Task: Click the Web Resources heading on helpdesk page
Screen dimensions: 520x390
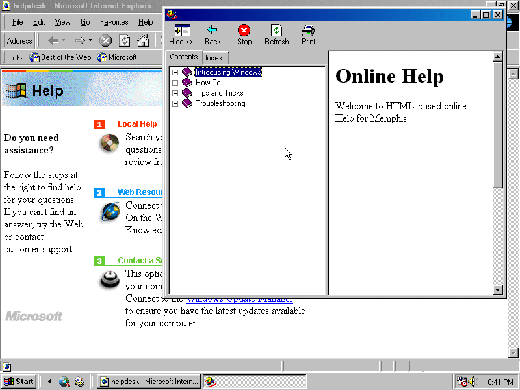Action: pos(140,192)
